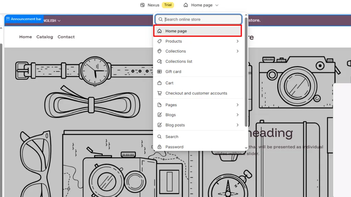Click the Gift card icon
351x197 pixels.
(x=159, y=72)
